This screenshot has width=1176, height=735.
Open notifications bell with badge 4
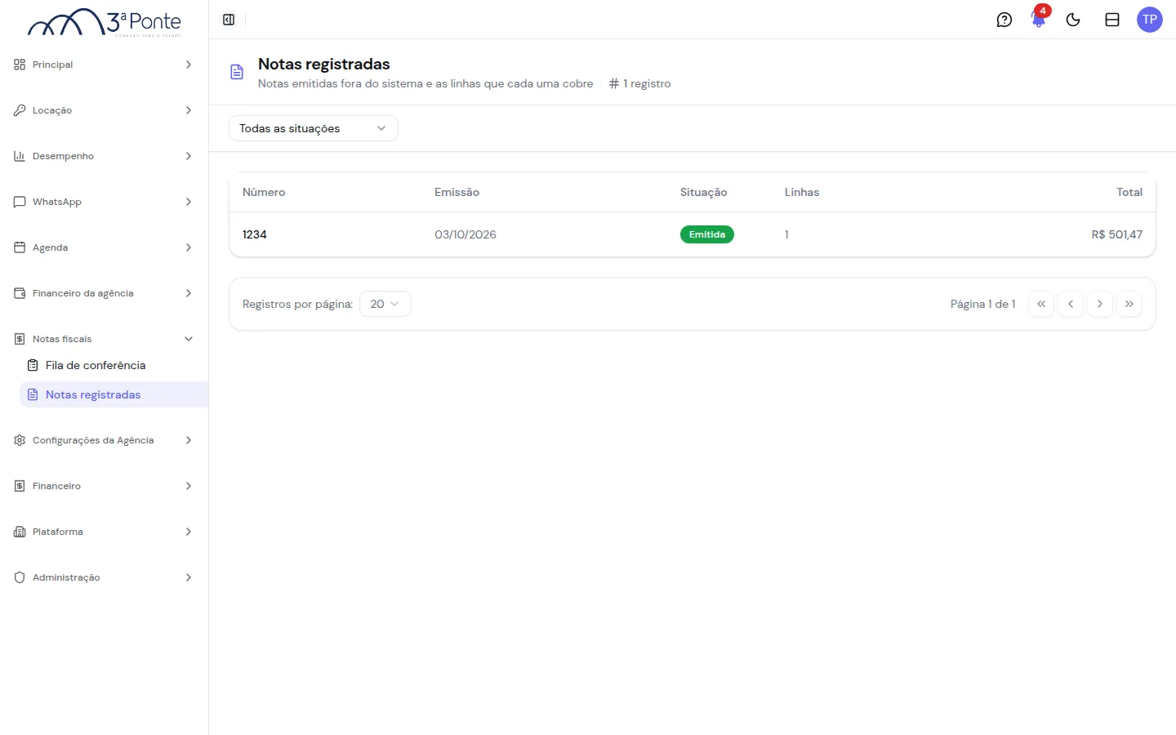[x=1039, y=18]
